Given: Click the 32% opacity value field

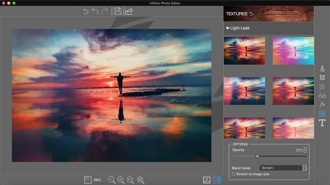Looking at the screenshot, I should (x=299, y=150).
